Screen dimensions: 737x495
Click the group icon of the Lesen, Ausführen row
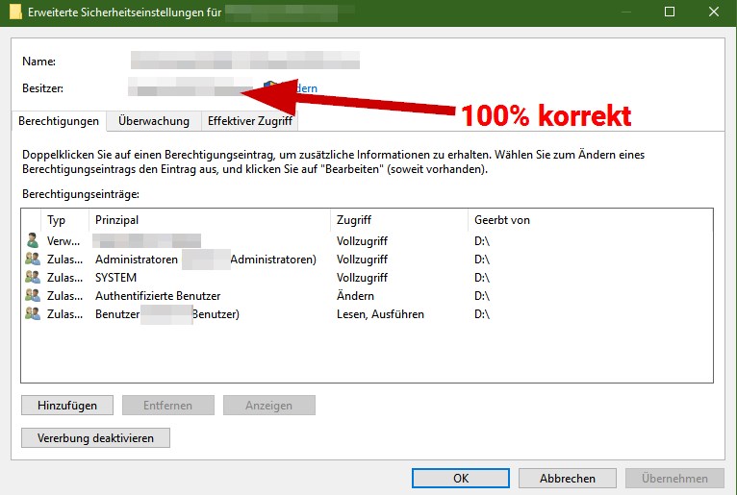(33, 313)
